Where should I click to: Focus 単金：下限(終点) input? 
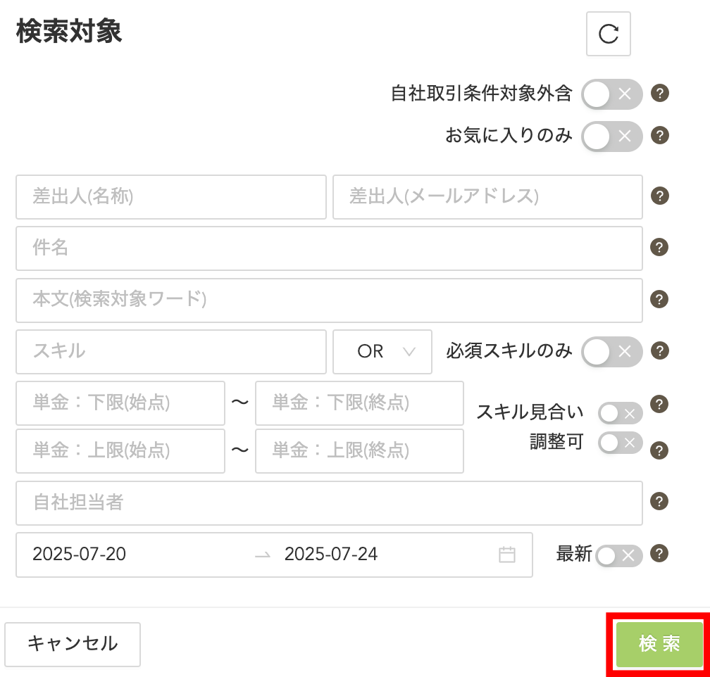point(359,403)
